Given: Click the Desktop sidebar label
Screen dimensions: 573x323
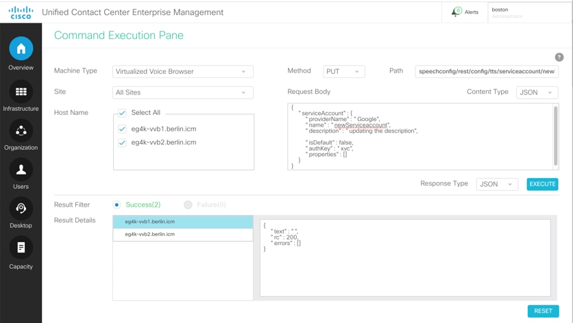Looking at the screenshot, I should (21, 226).
